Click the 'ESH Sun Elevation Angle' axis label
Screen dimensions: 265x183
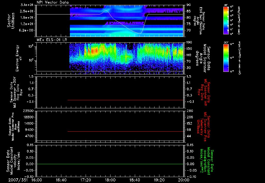(199, 21)
